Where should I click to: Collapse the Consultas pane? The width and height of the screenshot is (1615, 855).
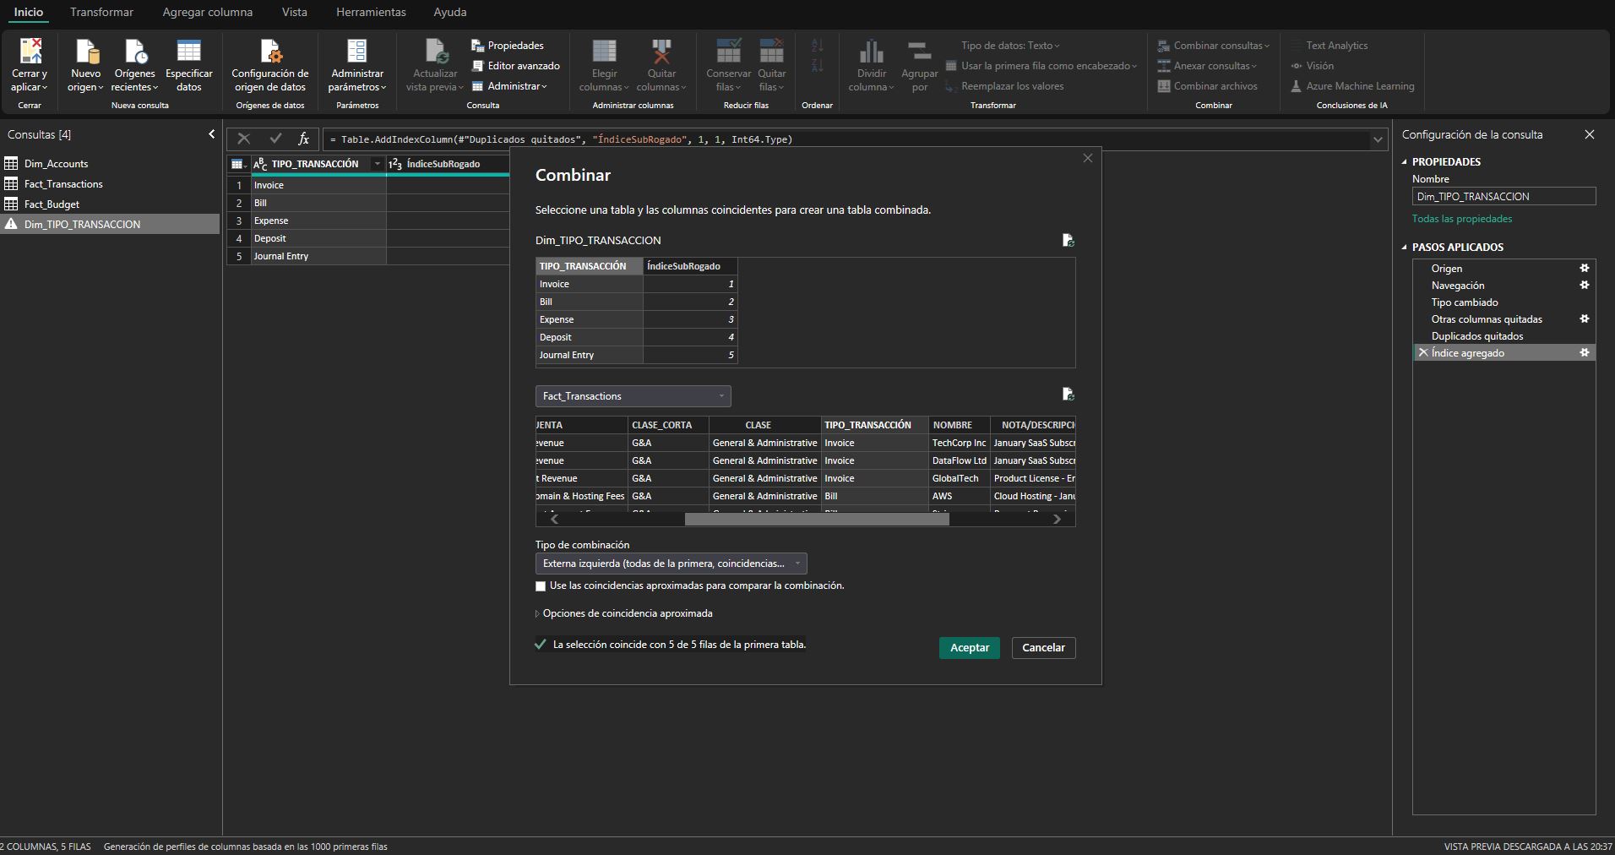tap(211, 134)
